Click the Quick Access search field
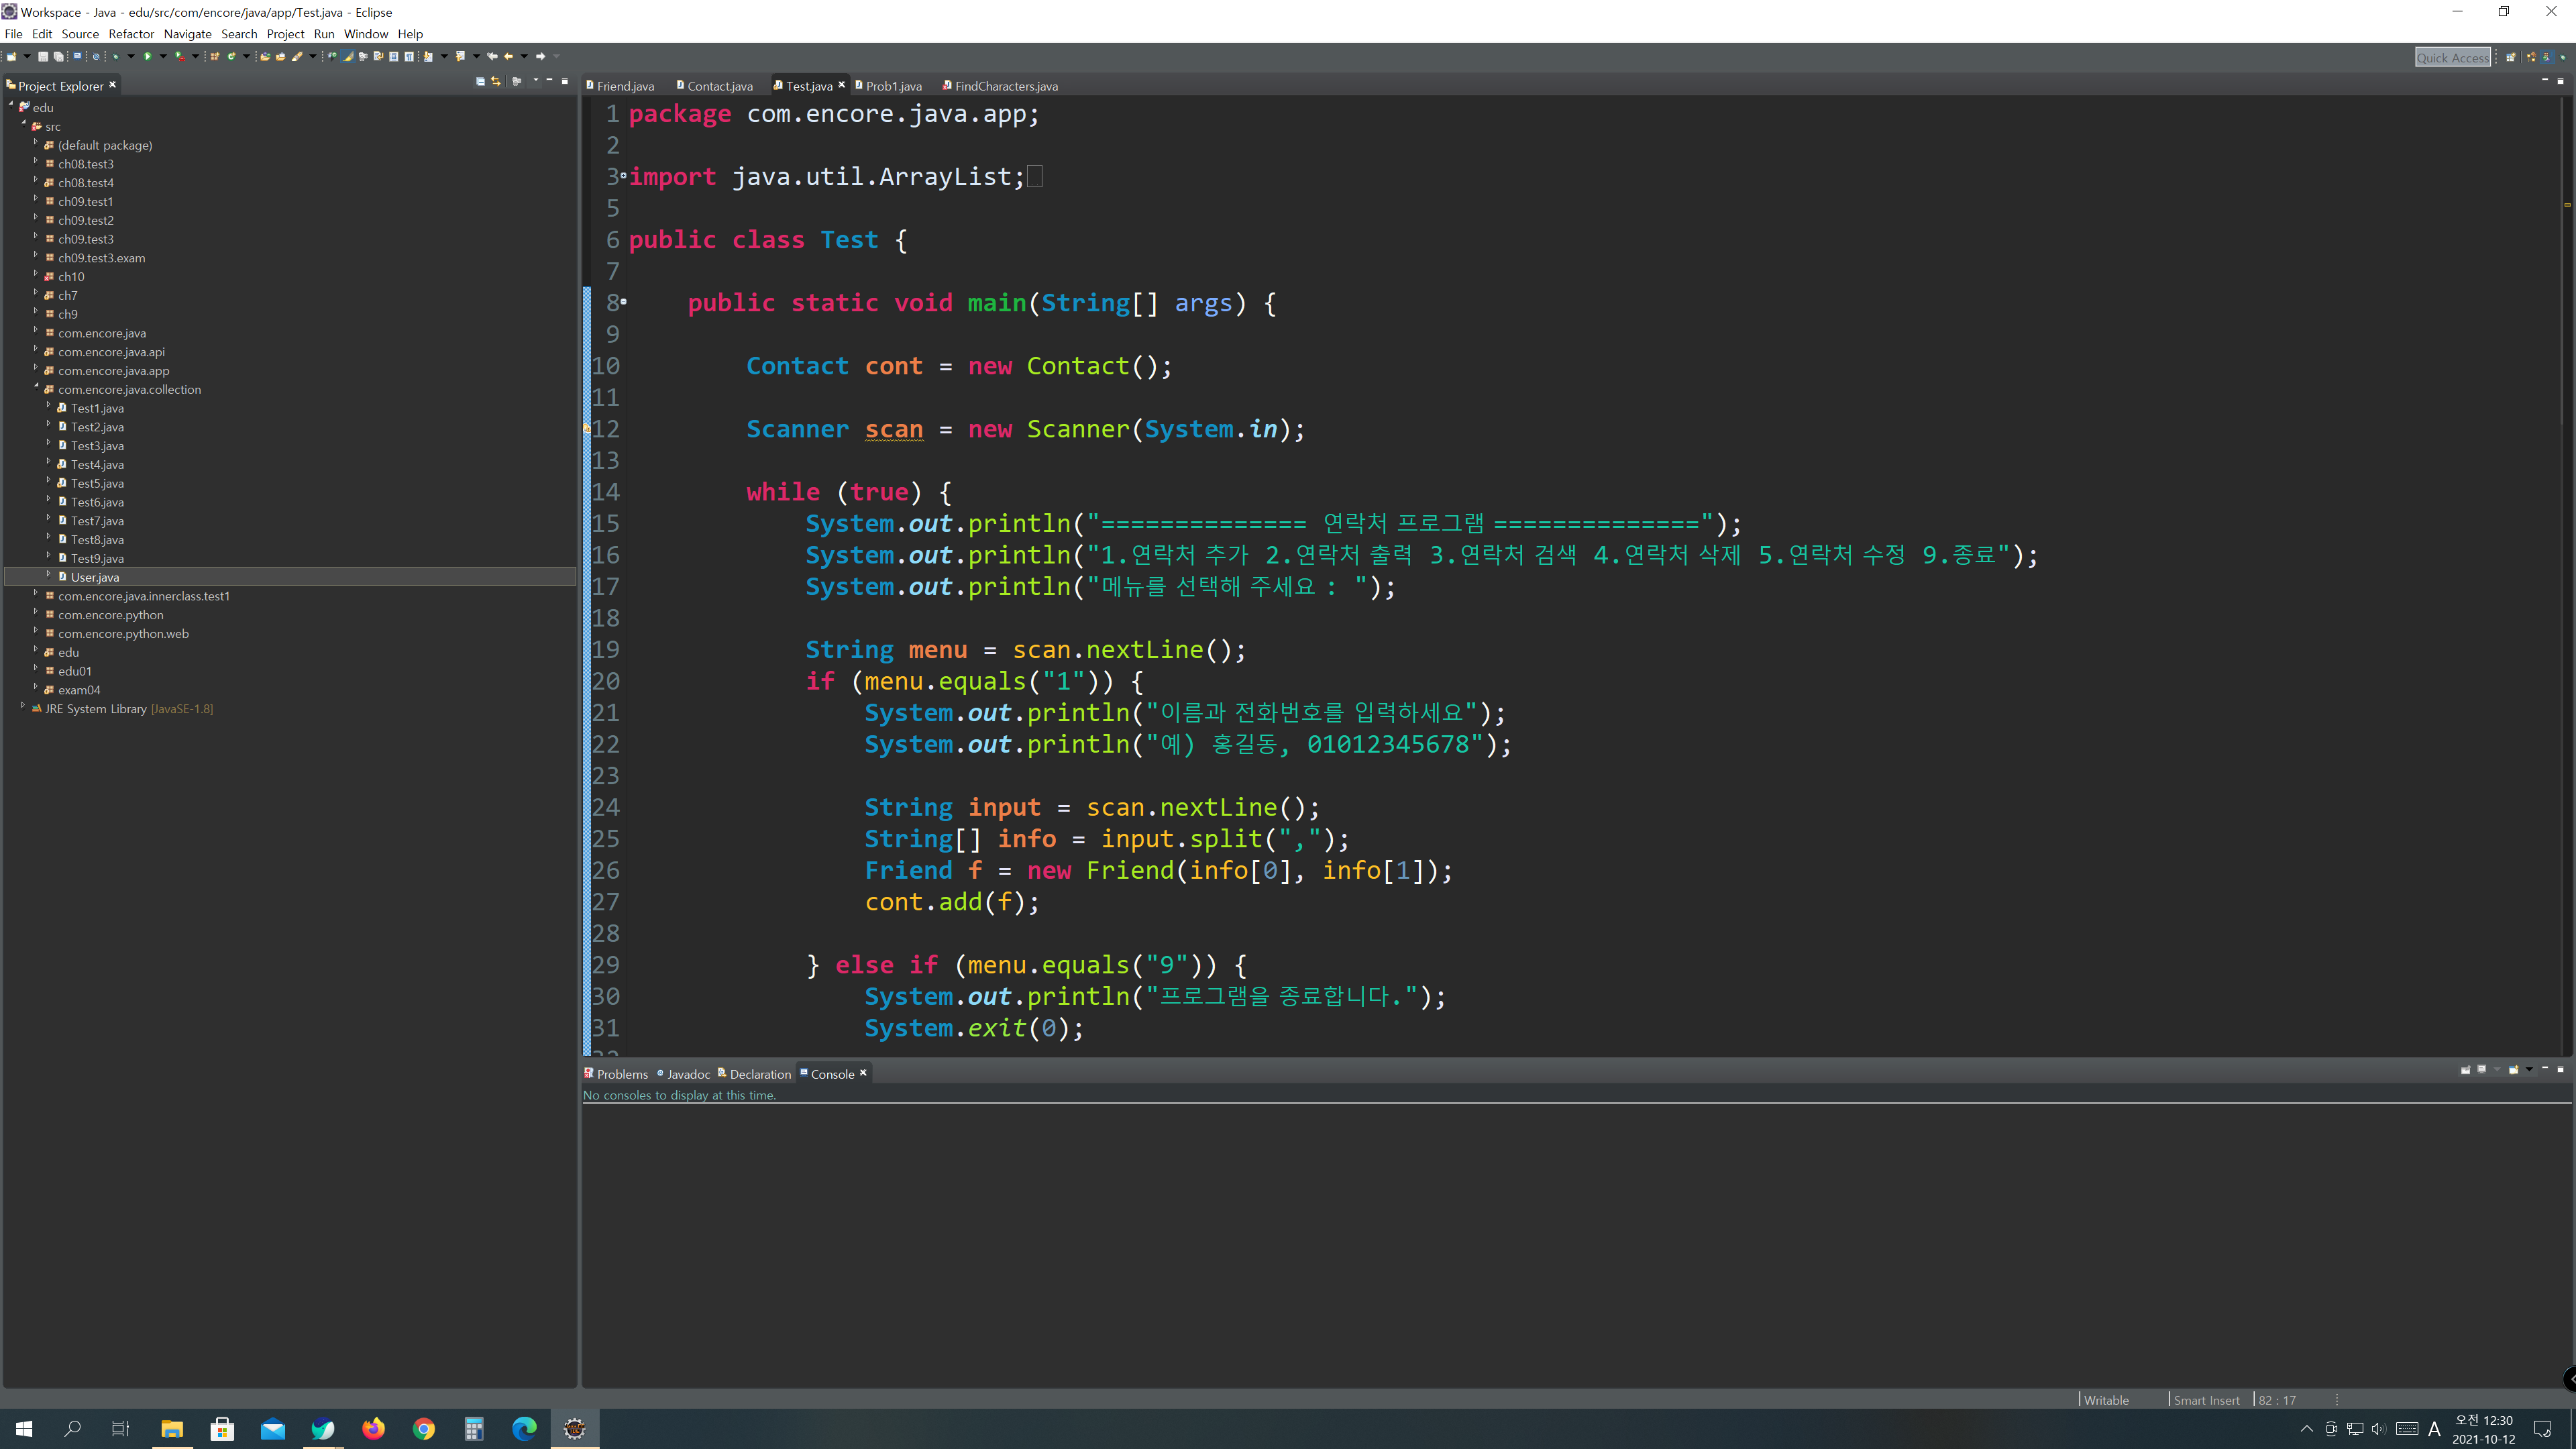Viewport: 2576px width, 1449px height. pos(2452,58)
